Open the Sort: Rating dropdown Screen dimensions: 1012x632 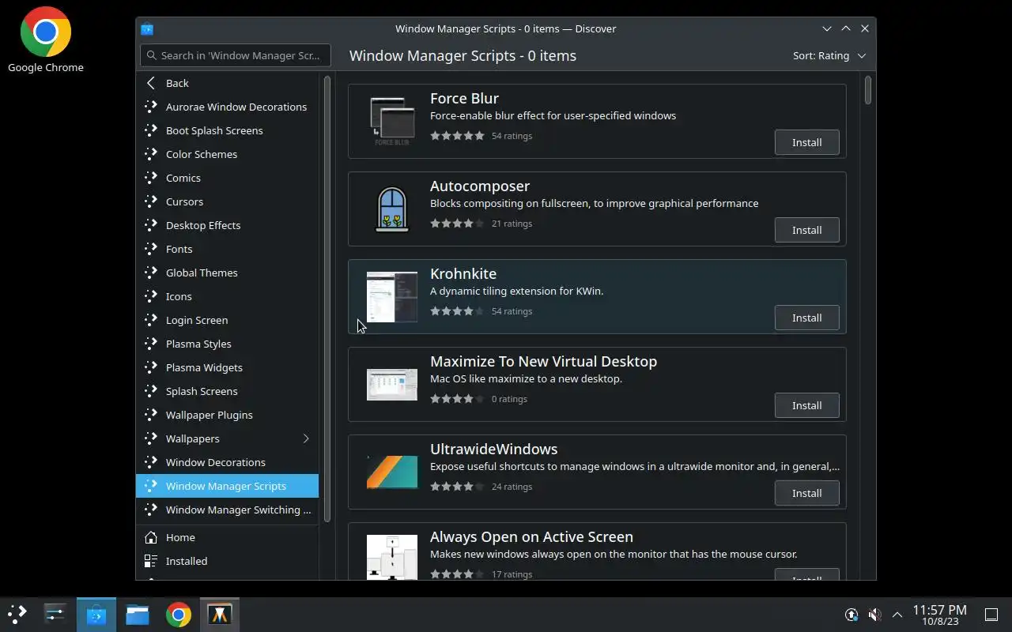(829, 55)
